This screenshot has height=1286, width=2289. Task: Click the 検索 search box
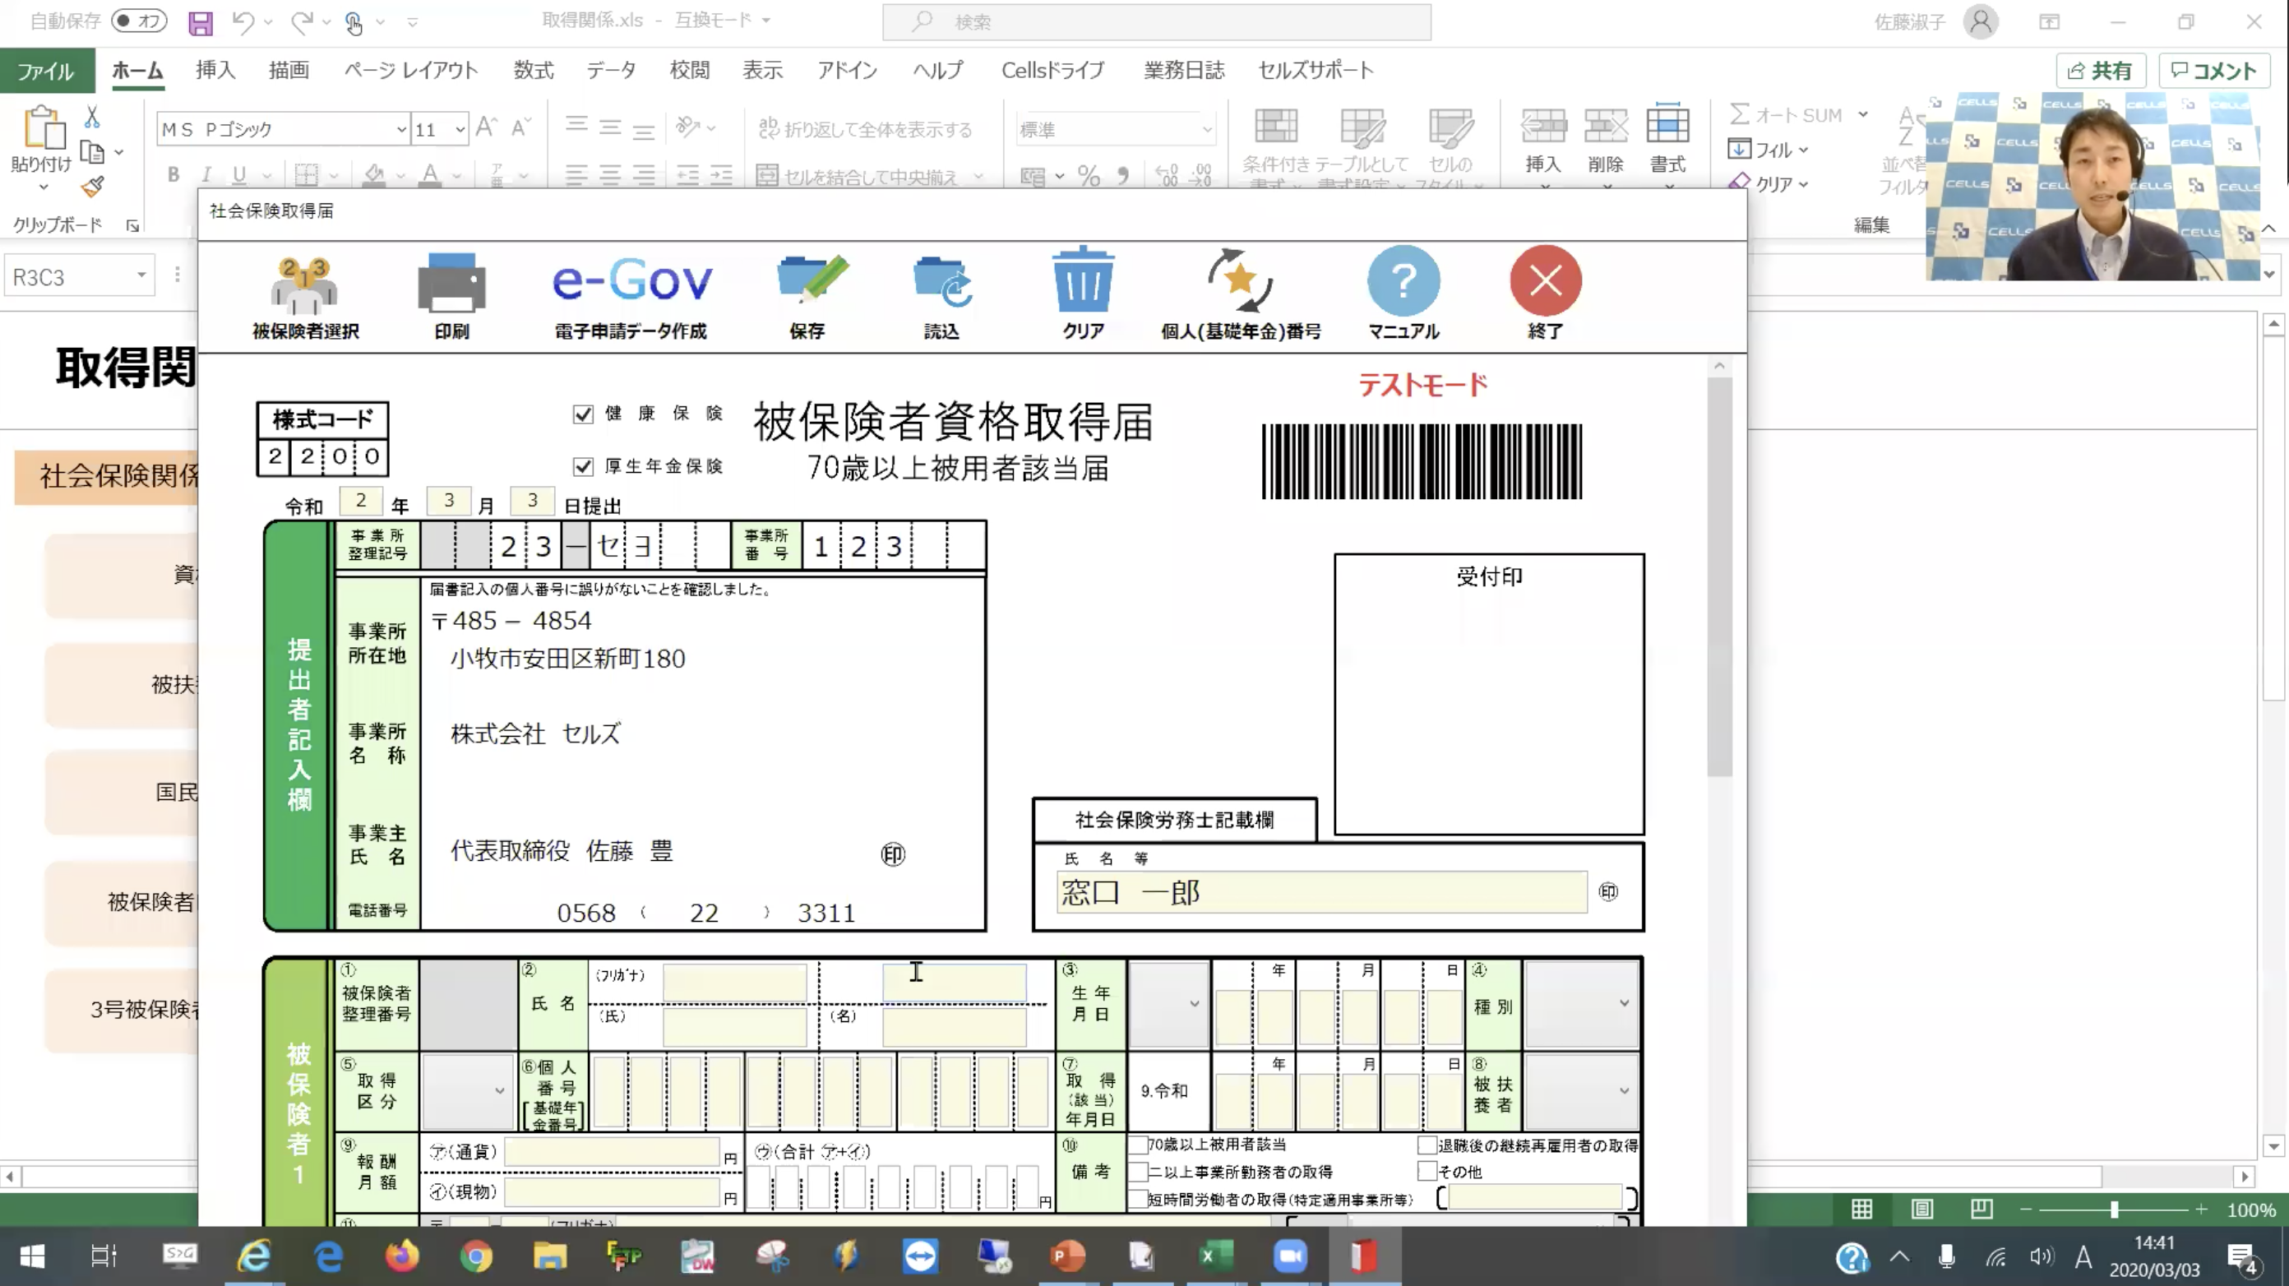tap(1156, 21)
